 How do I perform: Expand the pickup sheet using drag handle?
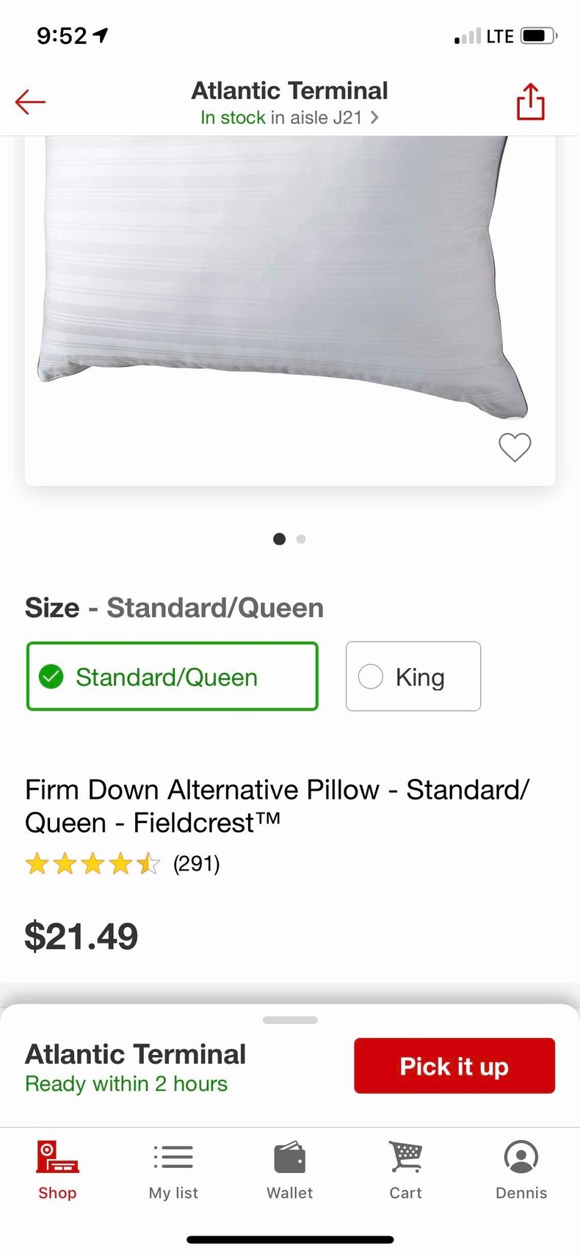click(x=290, y=1020)
